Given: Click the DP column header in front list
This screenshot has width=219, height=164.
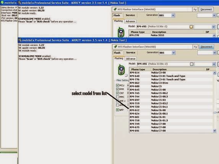Looking at the screenshot, I should [208, 69].
